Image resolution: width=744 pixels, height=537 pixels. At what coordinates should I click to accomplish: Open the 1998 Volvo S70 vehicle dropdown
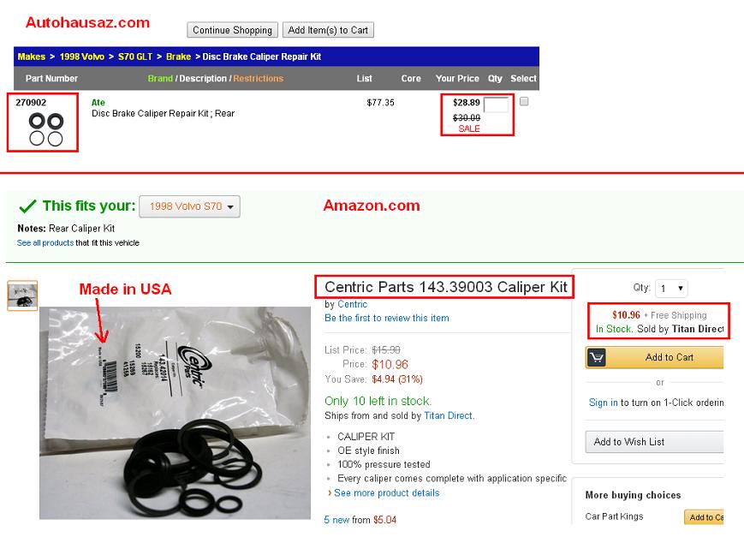(189, 206)
